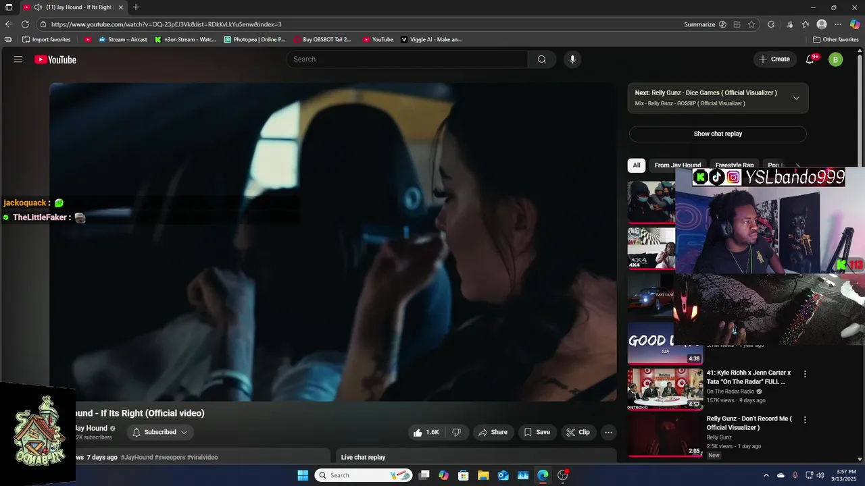This screenshot has height=486, width=865.
Task: Open Task View on the taskbar
Action: [424, 475]
